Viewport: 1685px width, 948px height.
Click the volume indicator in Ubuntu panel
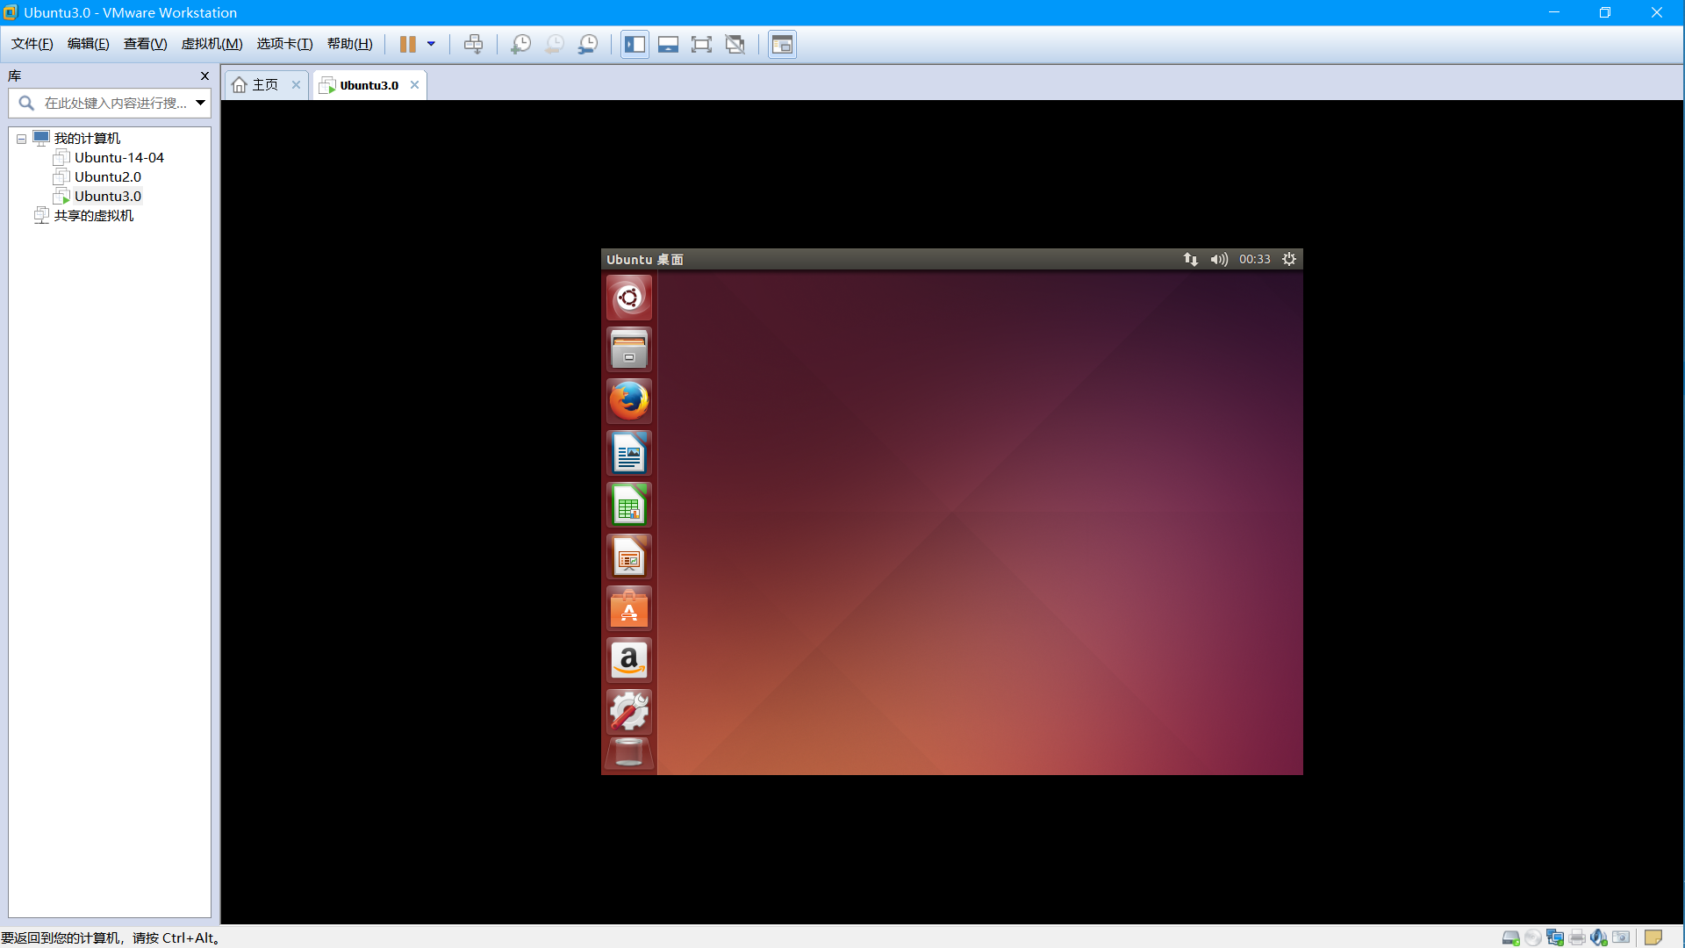(1218, 259)
